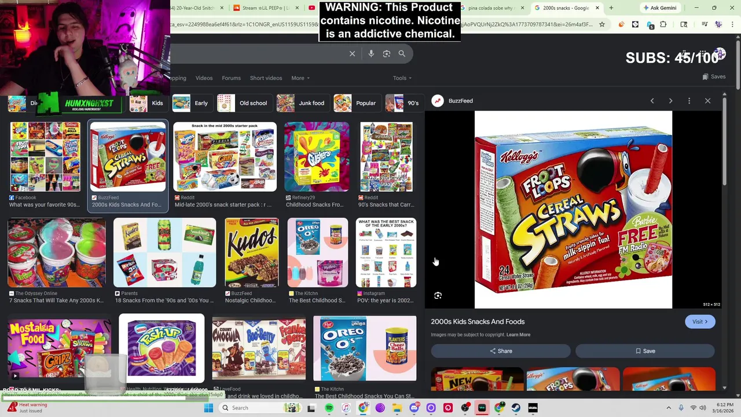The height and width of the screenshot is (417, 741).
Task: Share the Froot Loops Straws image
Action: (x=501, y=351)
